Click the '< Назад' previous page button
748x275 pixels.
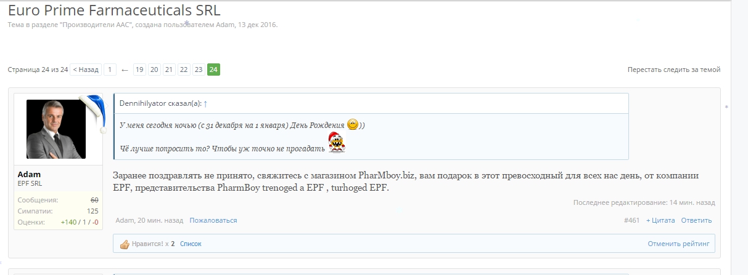coord(86,70)
